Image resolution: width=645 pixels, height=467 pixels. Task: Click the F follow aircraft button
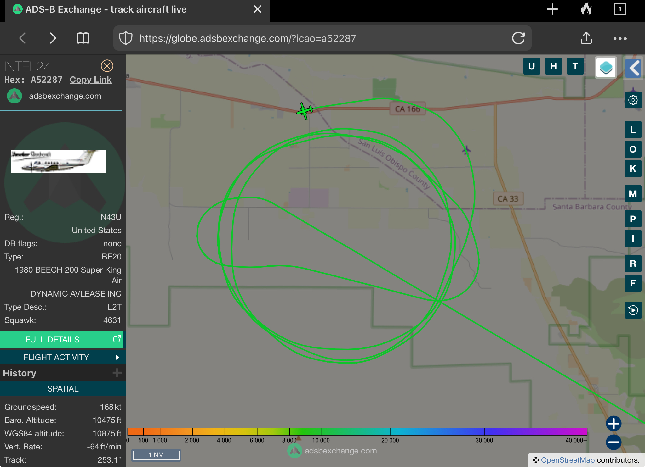[x=633, y=283]
